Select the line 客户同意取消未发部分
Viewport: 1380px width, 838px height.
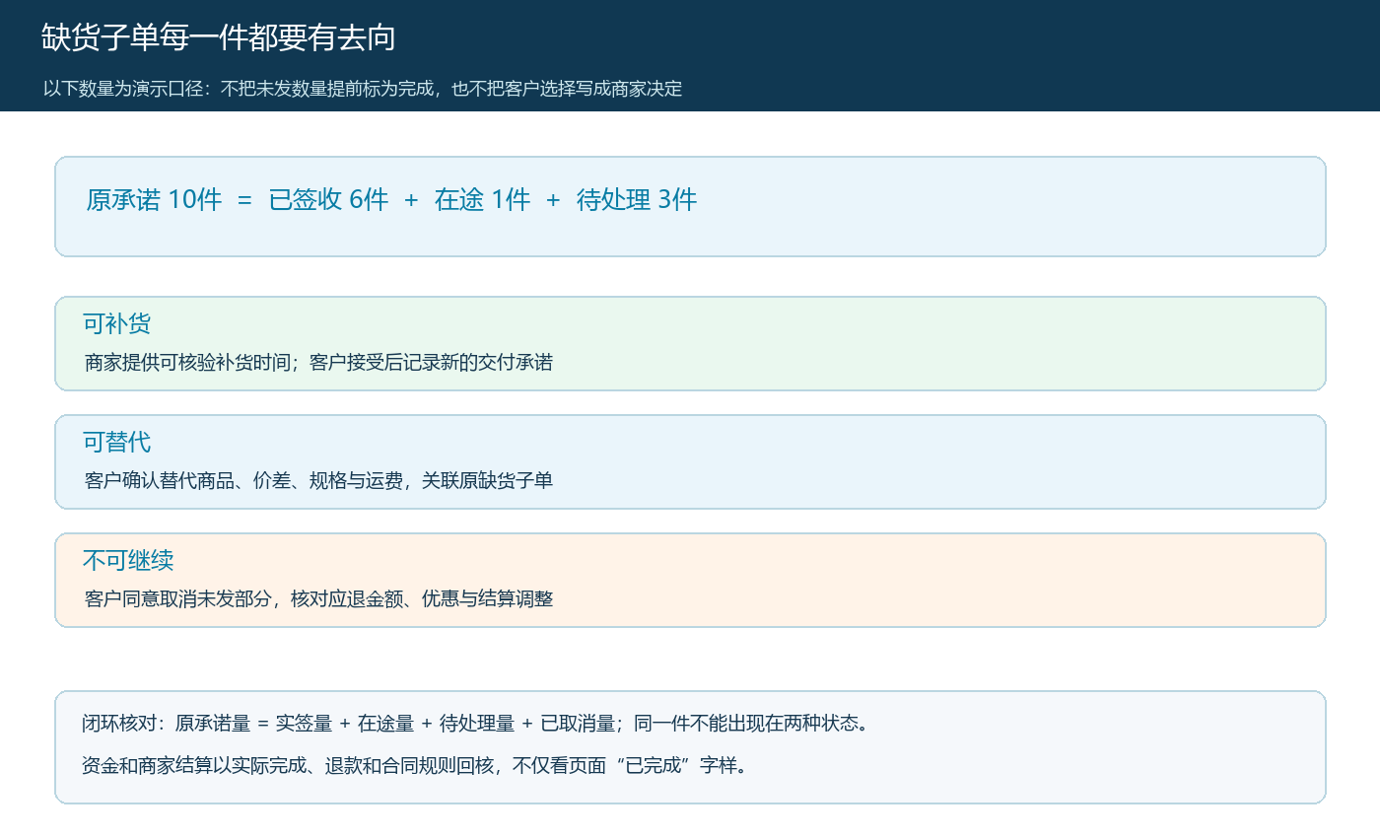[x=319, y=599]
